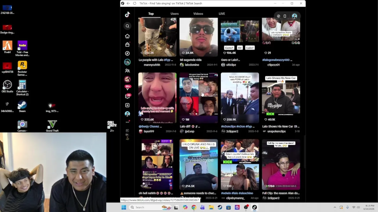
Task: Show hidden system tray icons
Action: (335, 207)
